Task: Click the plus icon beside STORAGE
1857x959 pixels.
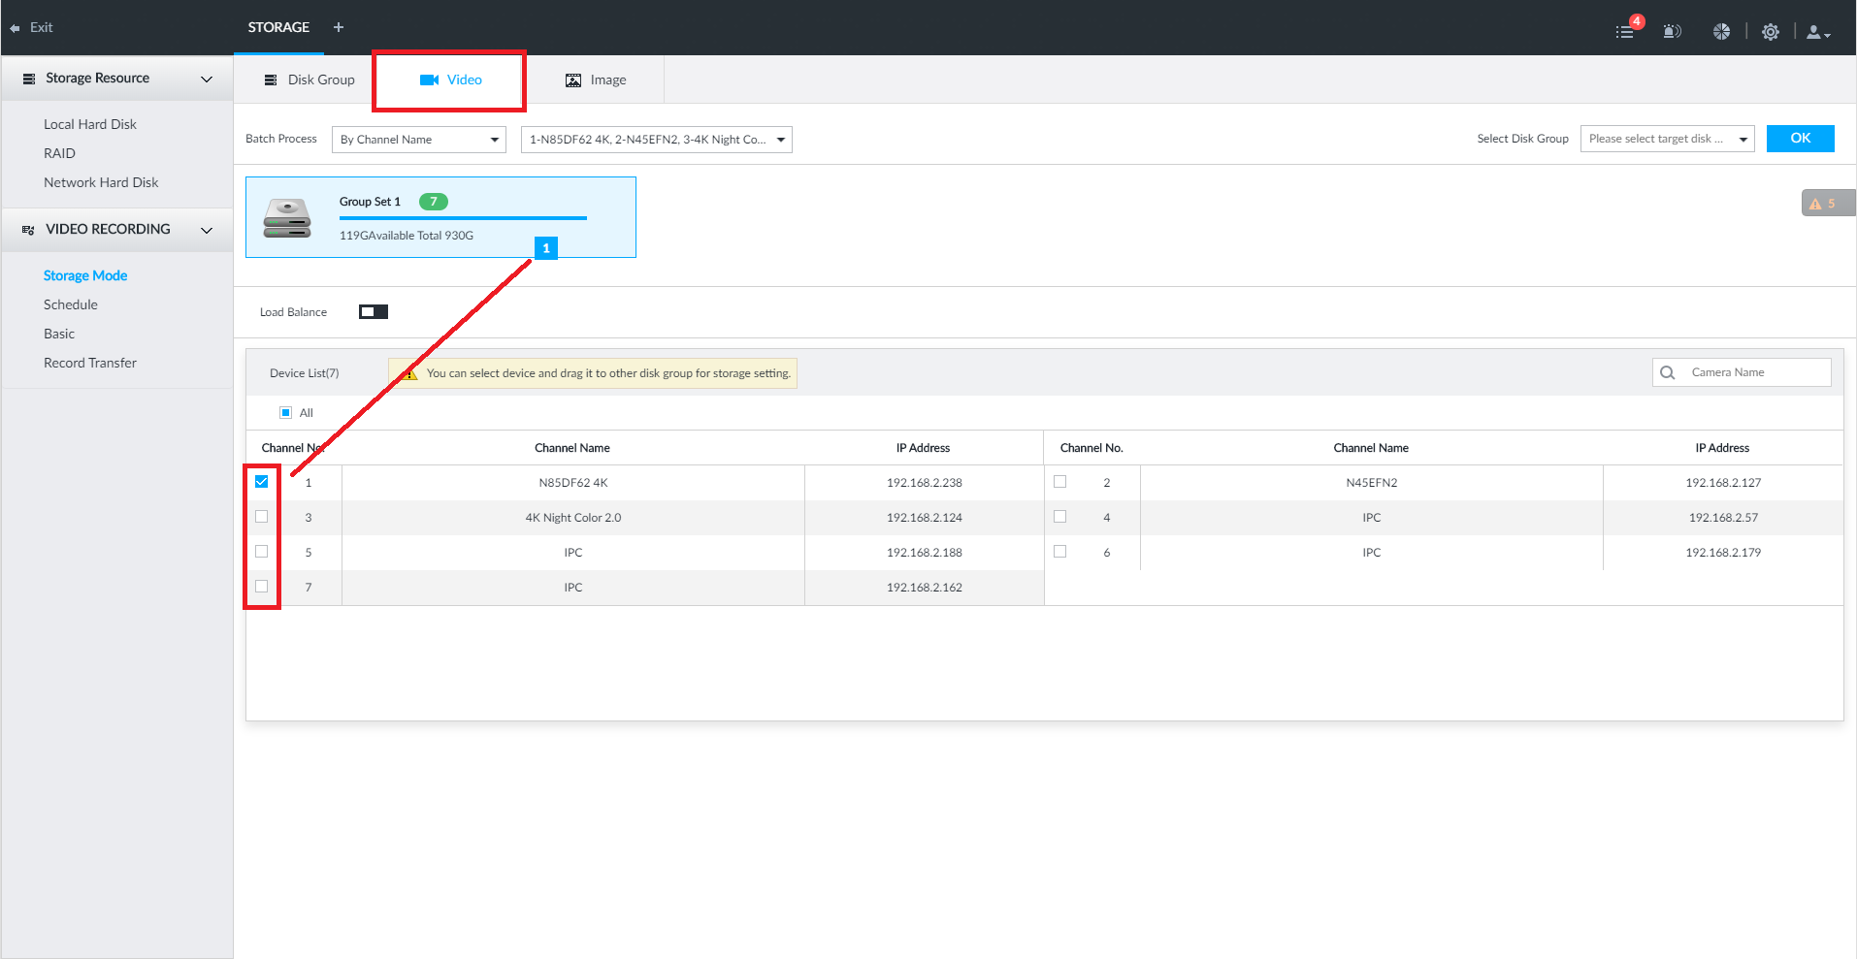Action: tap(339, 27)
